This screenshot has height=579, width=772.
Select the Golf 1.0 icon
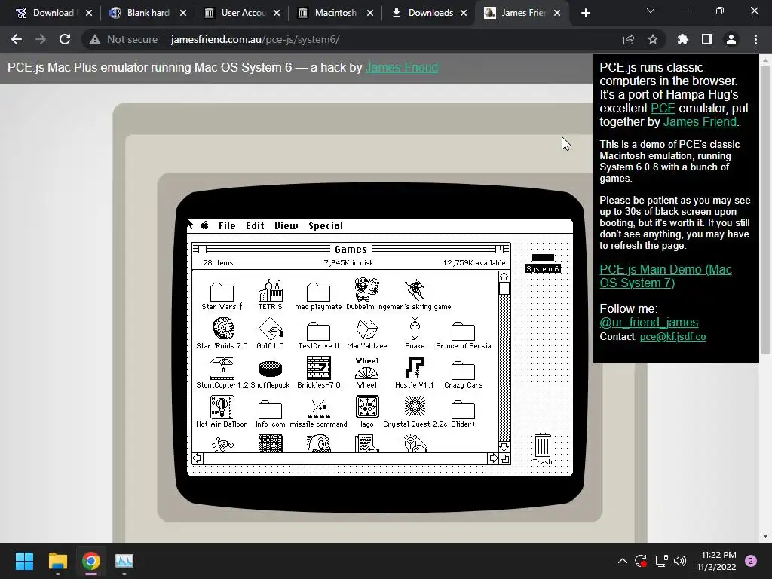(271, 329)
